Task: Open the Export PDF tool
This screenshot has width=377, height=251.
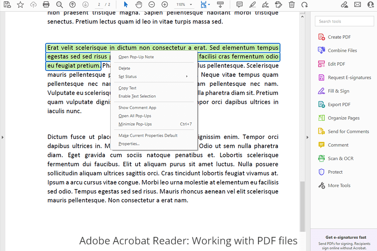Action: point(334,104)
